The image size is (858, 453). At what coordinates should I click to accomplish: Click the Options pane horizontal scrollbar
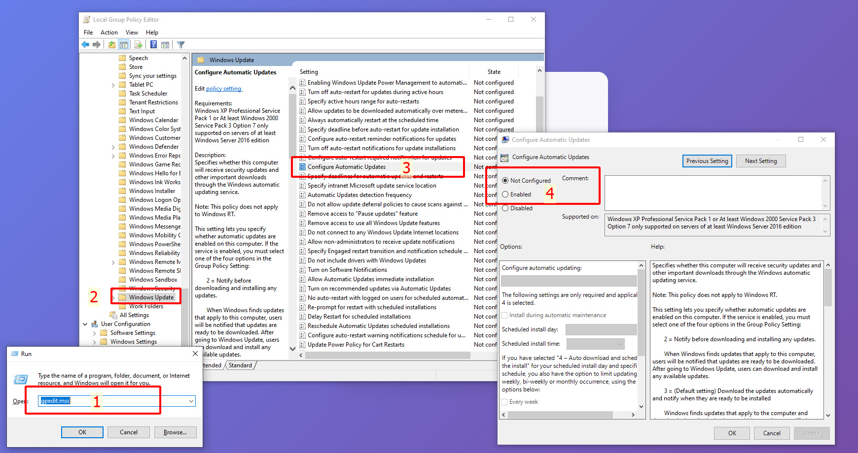(x=569, y=415)
